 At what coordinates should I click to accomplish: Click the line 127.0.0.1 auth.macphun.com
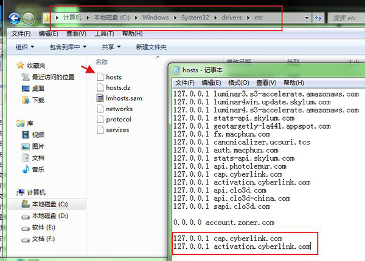pyautogui.click(x=226, y=151)
